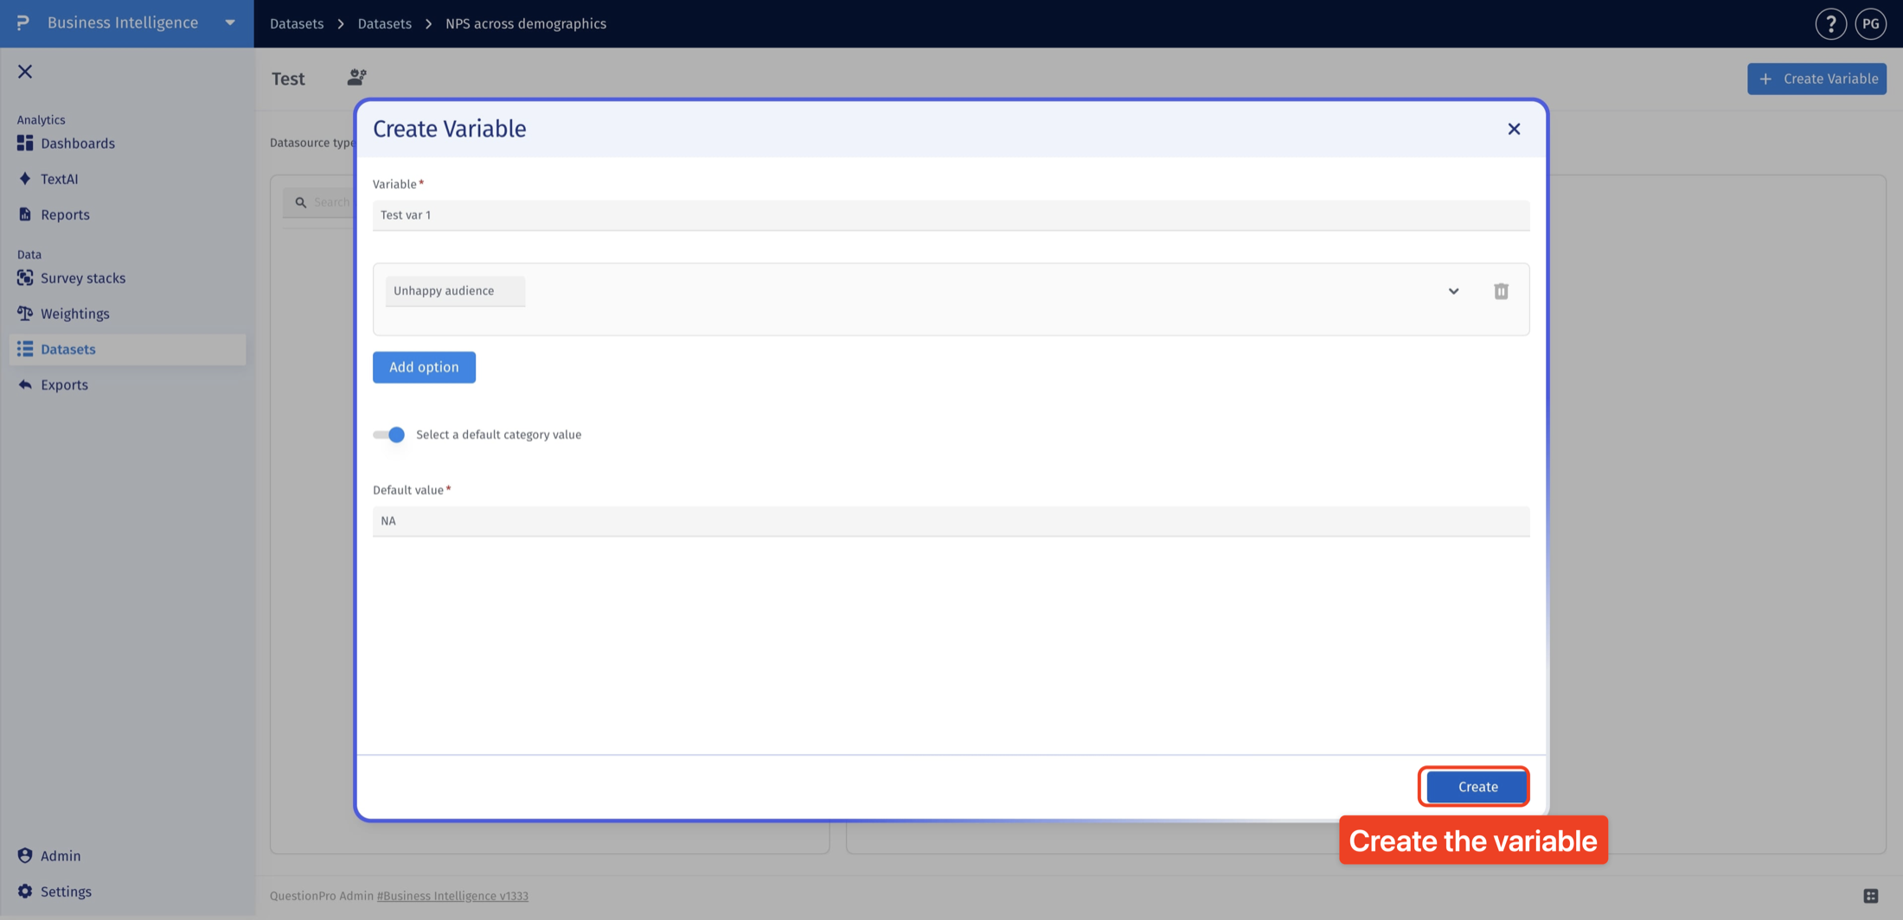This screenshot has height=920, width=1903.
Task: Click the QuestionPro logo icon
Action: 23,22
